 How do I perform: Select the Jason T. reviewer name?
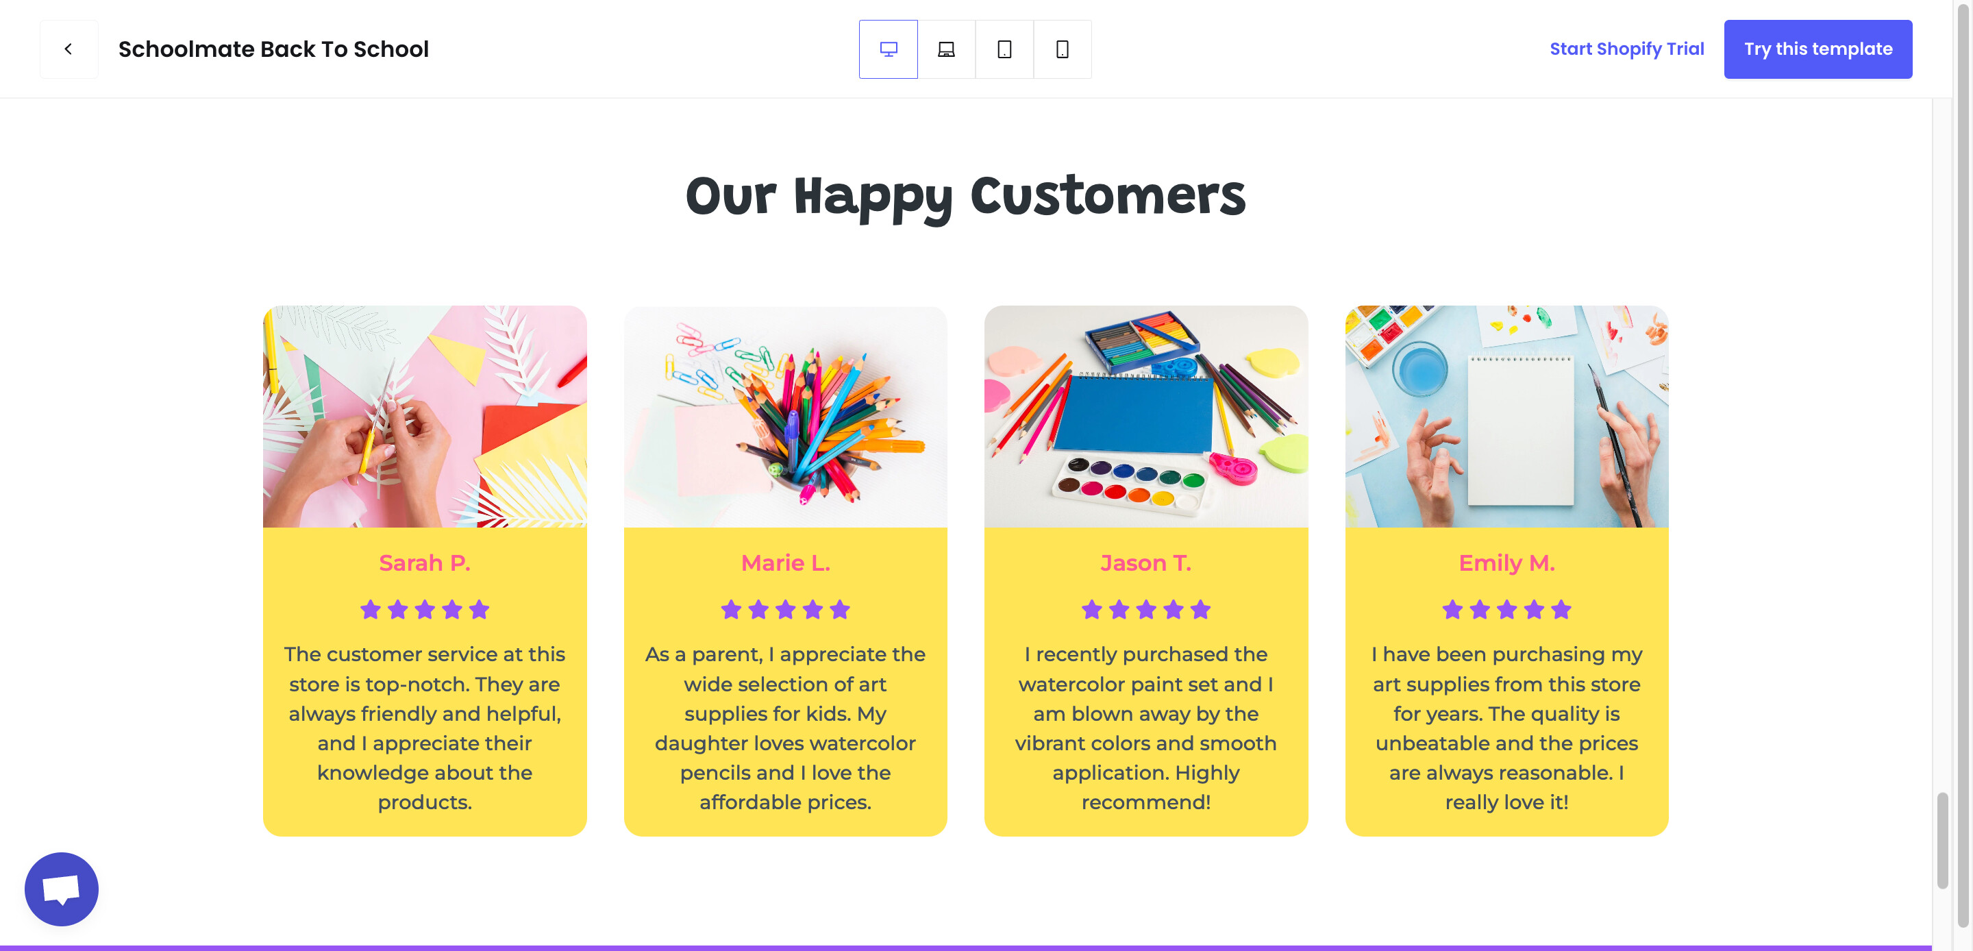[1146, 563]
